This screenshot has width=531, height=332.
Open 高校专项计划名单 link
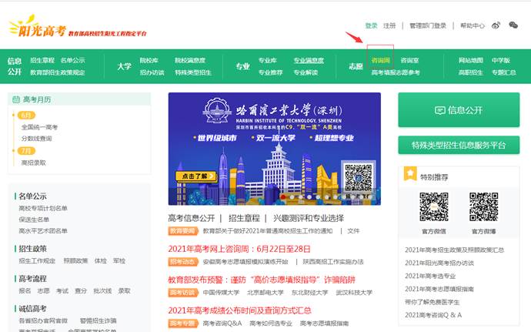tap(43, 208)
